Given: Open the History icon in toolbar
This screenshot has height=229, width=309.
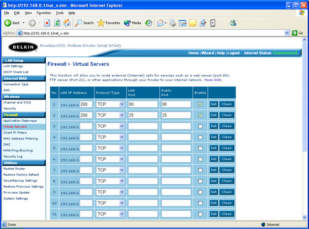Looking at the screenshot, I should point(148,23).
